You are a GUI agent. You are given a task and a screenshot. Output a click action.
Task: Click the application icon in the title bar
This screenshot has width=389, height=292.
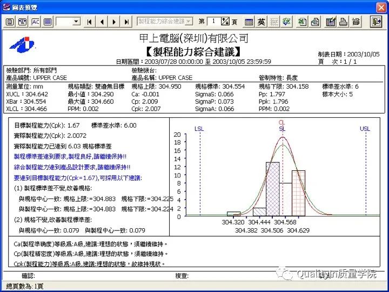(x=6, y=7)
